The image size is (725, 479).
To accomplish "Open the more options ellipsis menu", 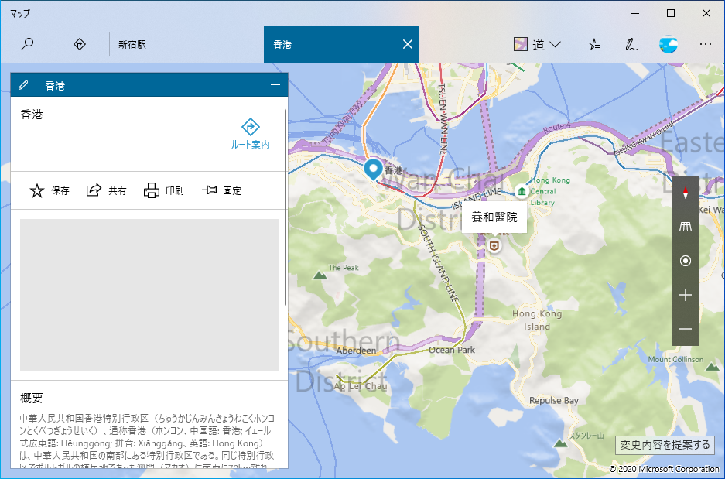I will click(x=705, y=44).
